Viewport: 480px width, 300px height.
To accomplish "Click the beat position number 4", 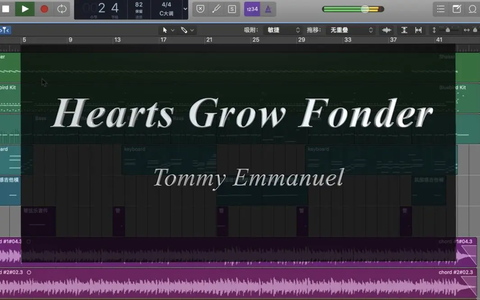I will [115, 8].
